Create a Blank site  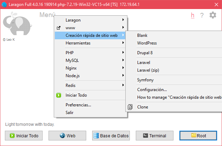click(174, 35)
